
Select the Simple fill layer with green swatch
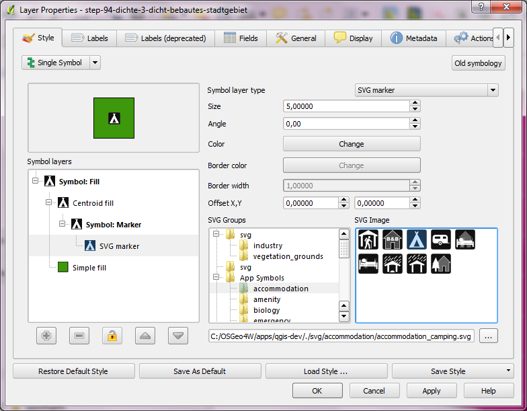pos(88,268)
